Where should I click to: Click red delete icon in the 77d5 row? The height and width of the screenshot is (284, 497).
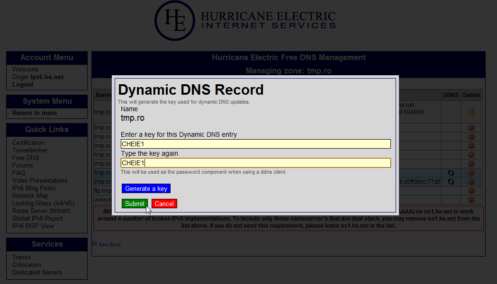click(x=471, y=182)
